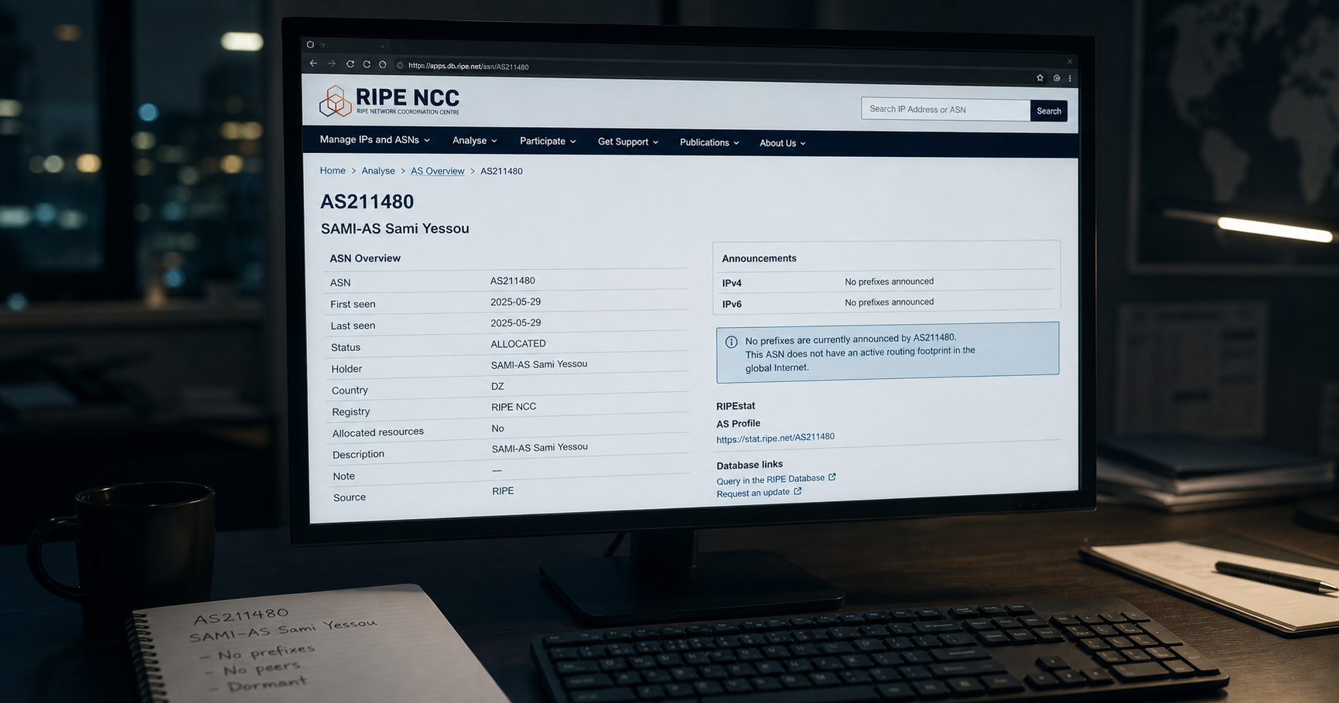Reload the page with the first refresh icon
The height and width of the screenshot is (703, 1339).
click(x=350, y=64)
